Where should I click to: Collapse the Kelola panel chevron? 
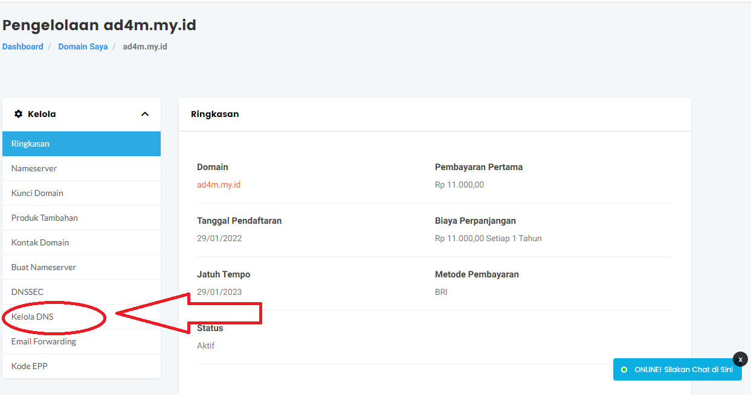tap(145, 114)
